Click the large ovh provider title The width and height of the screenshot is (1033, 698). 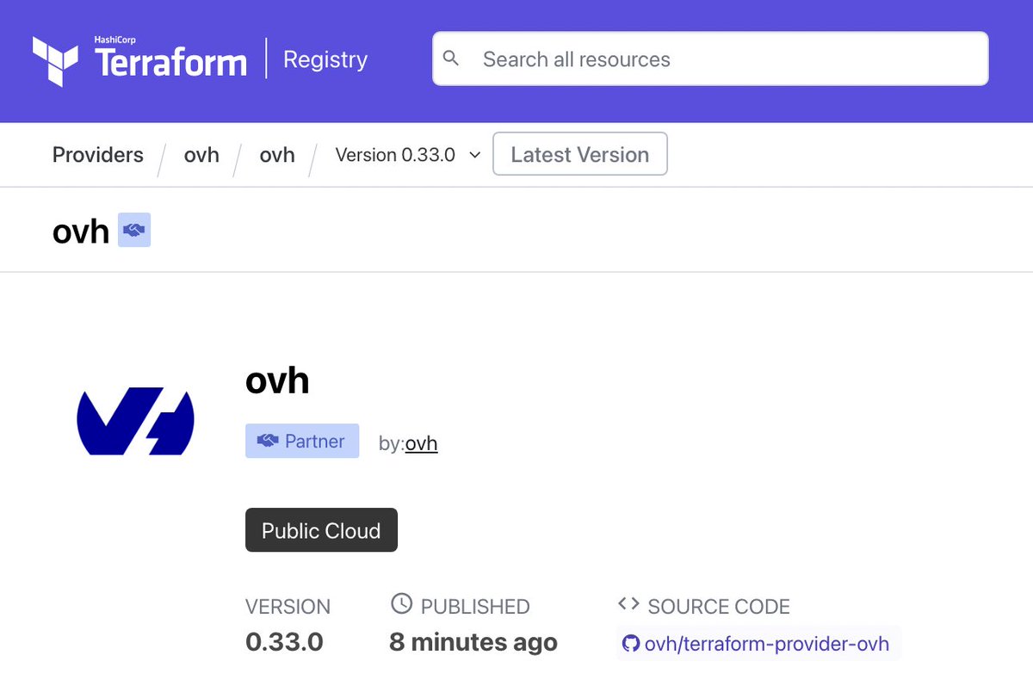(277, 380)
